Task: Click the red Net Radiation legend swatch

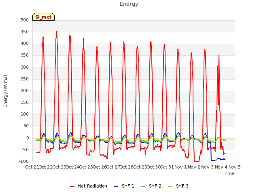Action: pyautogui.click(x=72, y=187)
